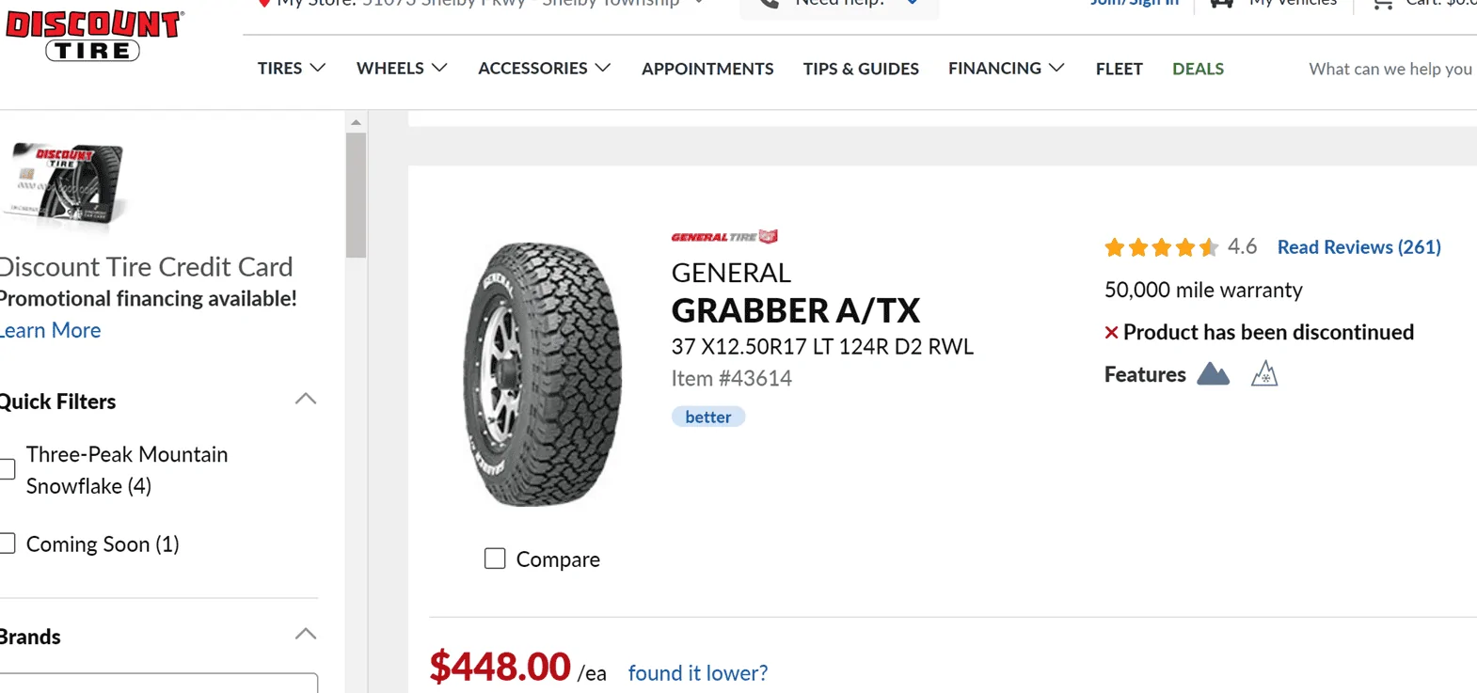Screen dimensions: 1477x693
Task: Click the solid mountain feature icon
Action: pos(1213,374)
